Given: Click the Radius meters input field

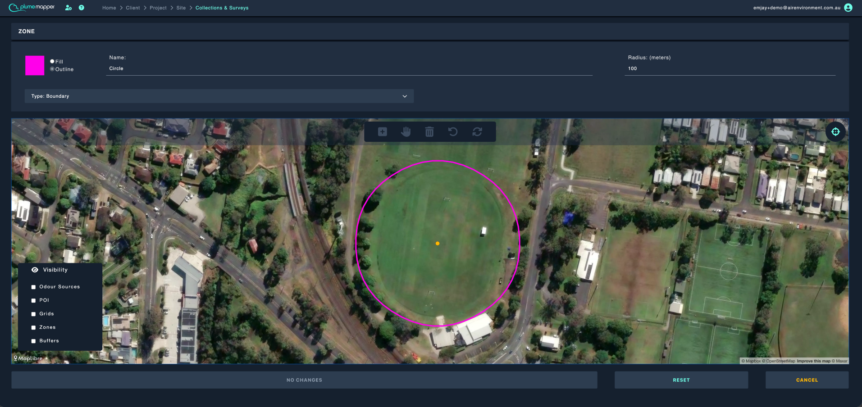Looking at the screenshot, I should click(730, 68).
